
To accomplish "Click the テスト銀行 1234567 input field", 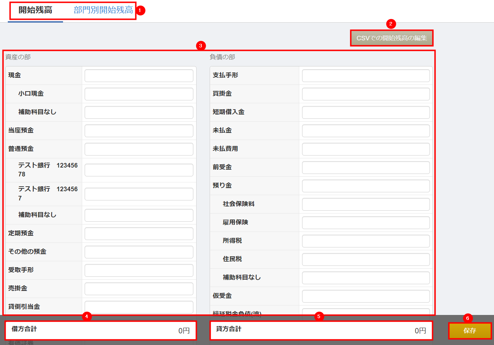I will click(139, 194).
